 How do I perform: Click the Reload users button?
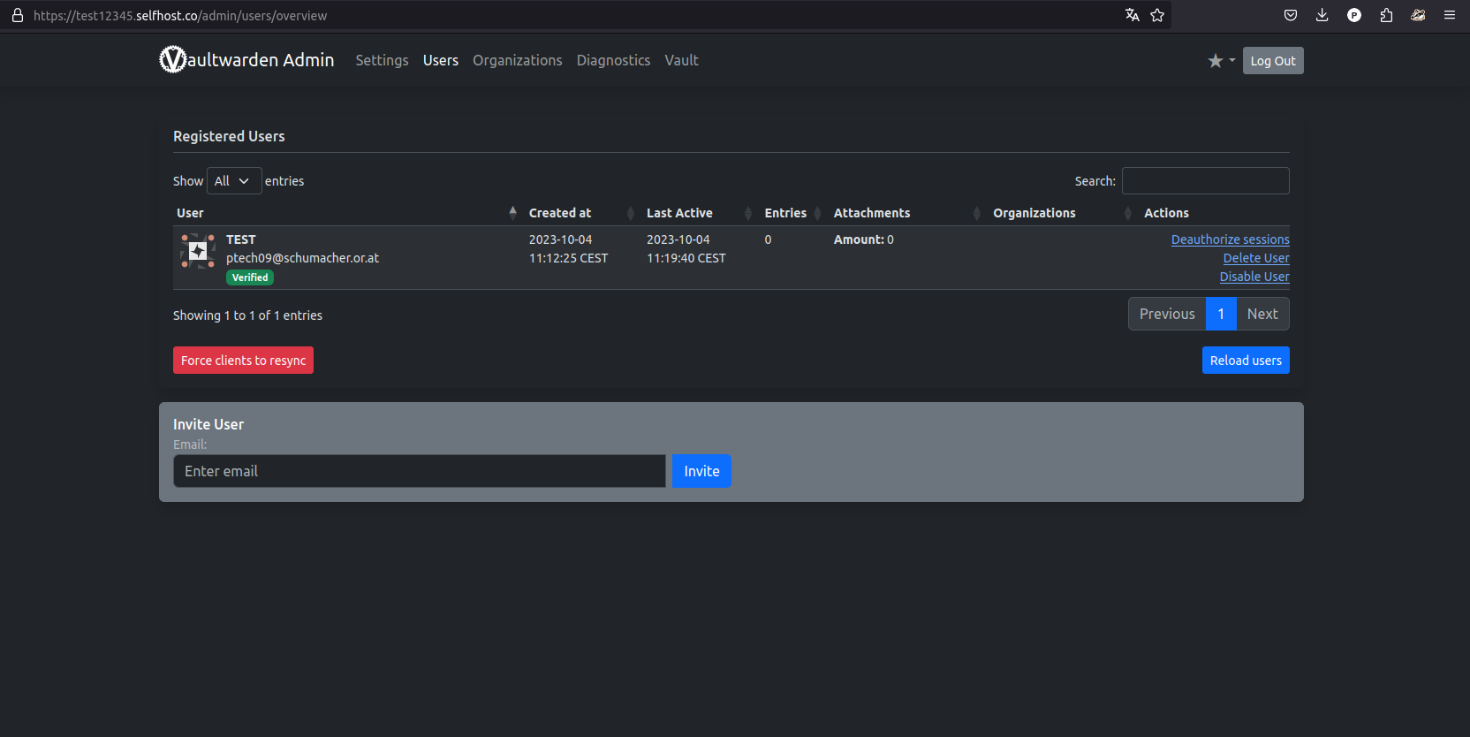click(1245, 361)
